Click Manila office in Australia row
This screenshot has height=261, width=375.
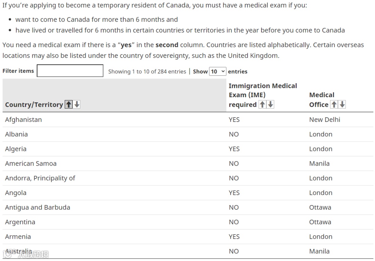click(319, 251)
